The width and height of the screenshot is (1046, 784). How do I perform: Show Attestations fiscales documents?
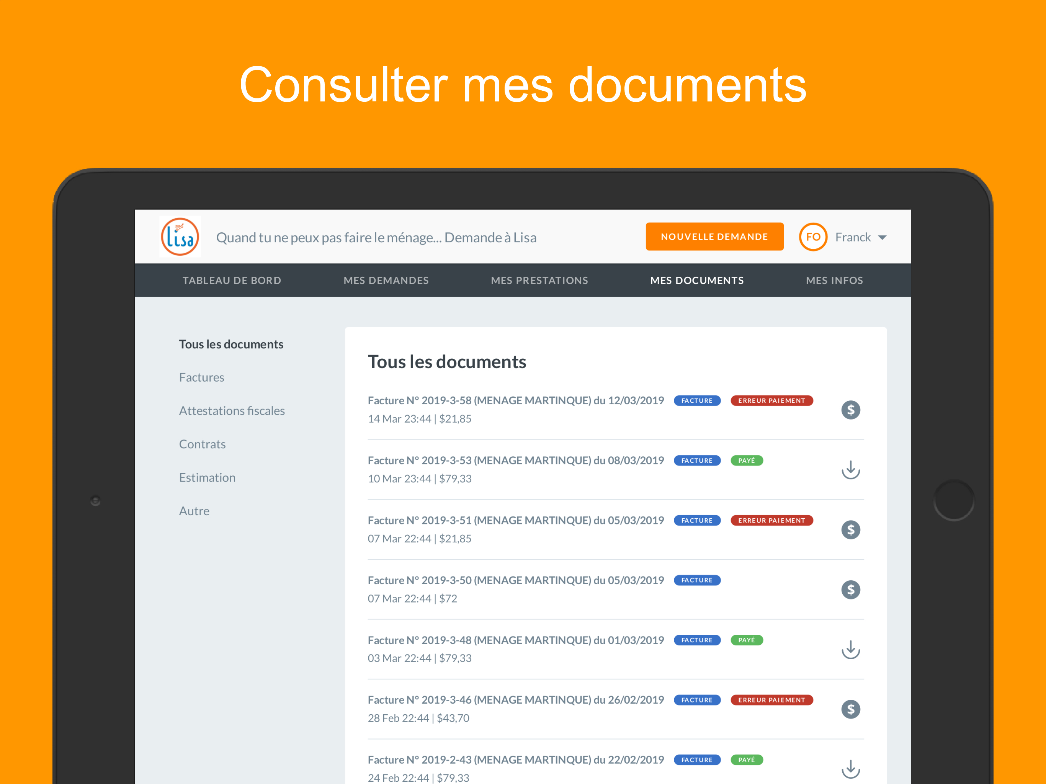(x=232, y=411)
